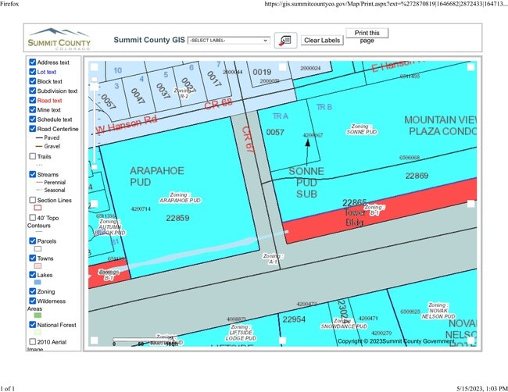This screenshot has width=508, height=392.
Task: Click the bottom-left white map corner handle
Action: pos(95,340)
